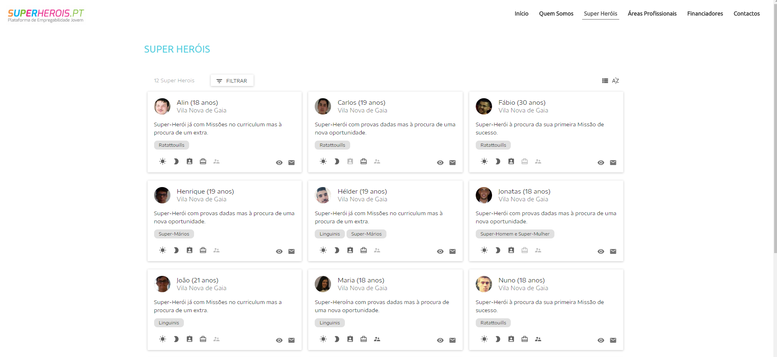This screenshot has height=357, width=777.
Task: Open the FILTRAR filter options
Action: pos(232,81)
